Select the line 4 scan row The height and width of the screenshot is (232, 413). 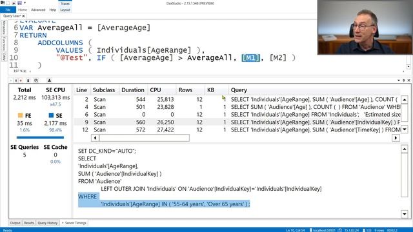pyautogui.click(x=237, y=107)
